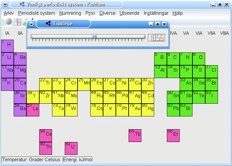Image resolution: width=232 pixels, height=166 pixels.
Task: Select the oxygen O element tile
Action: pyautogui.click(x=199, y=59)
